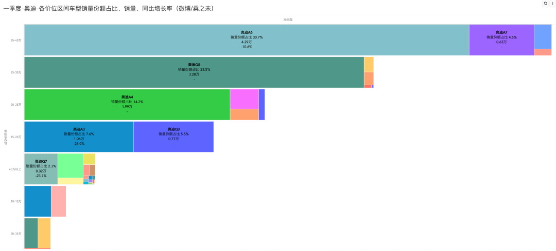
Task: Click the 40万以上 axis label
Action: (x=15, y=169)
